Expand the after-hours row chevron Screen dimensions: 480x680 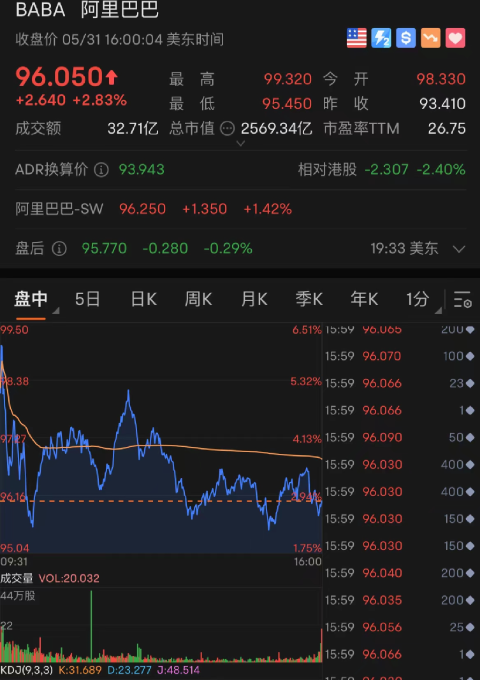[x=459, y=249]
